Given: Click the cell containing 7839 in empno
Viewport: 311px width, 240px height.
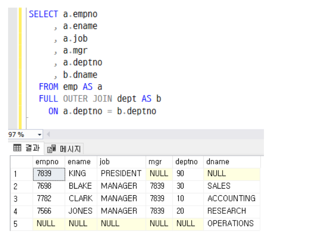Looking at the screenshot, I should 49,174.
